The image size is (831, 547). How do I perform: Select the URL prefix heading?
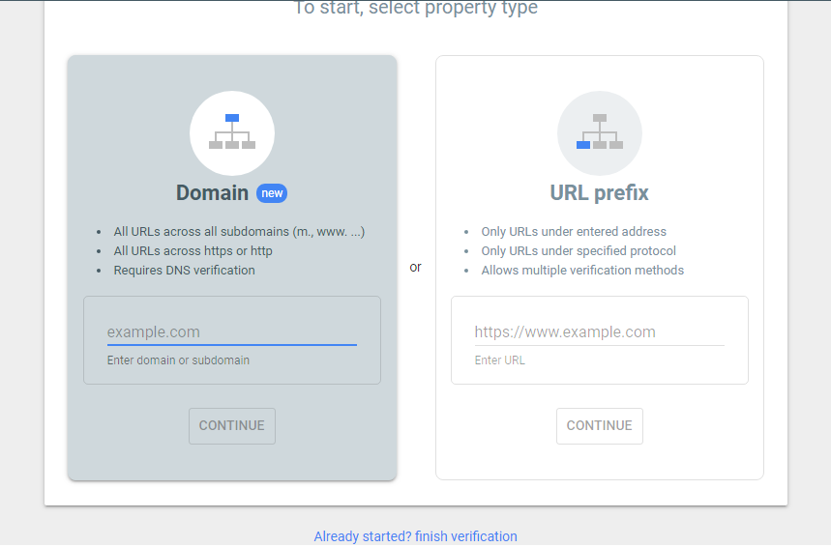(600, 192)
